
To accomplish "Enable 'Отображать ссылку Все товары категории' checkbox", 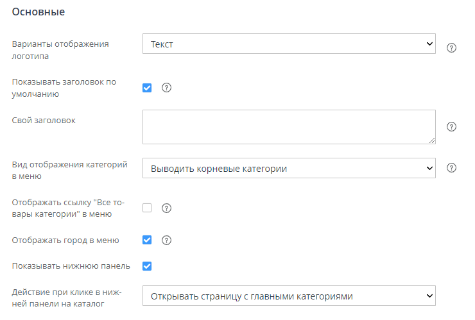I will (x=147, y=208).
